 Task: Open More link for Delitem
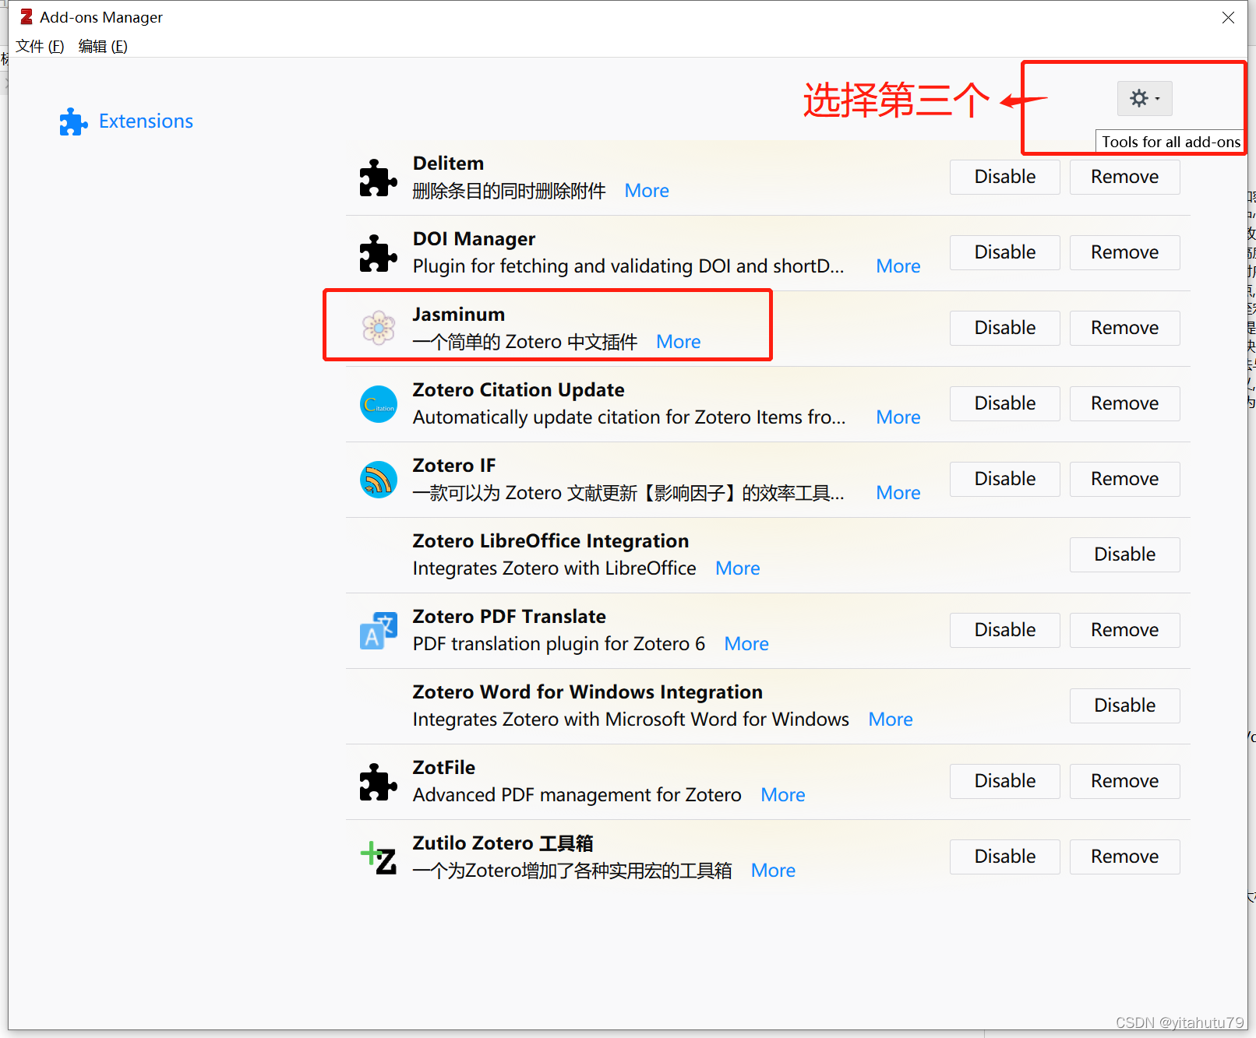(647, 191)
